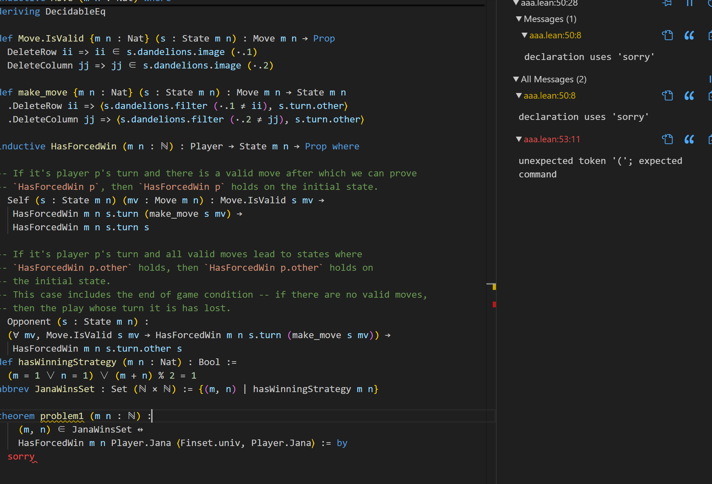The height and width of the screenshot is (484, 712).
Task: Open the yellow aaa.lean:50:8 link under Messages
Action: pos(555,35)
